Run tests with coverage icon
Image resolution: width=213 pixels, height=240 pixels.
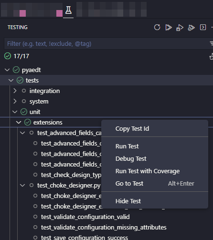pos(191,28)
